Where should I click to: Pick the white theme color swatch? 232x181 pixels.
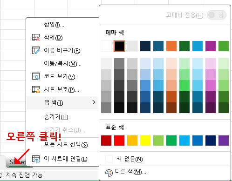coord(106,46)
